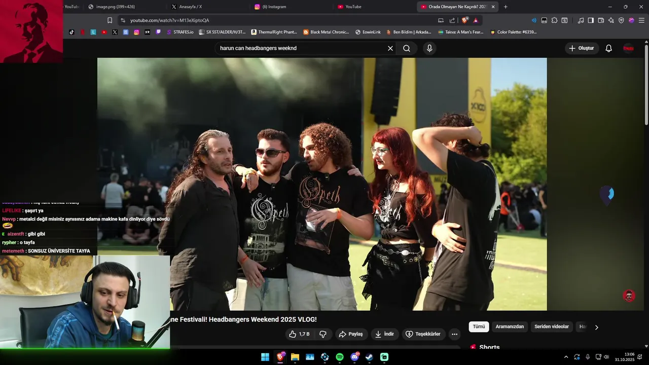
Task: Open the Windows Start menu
Action: click(x=265, y=357)
